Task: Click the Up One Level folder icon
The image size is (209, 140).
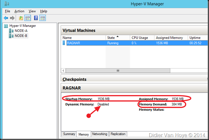Action: (x=21, y=18)
